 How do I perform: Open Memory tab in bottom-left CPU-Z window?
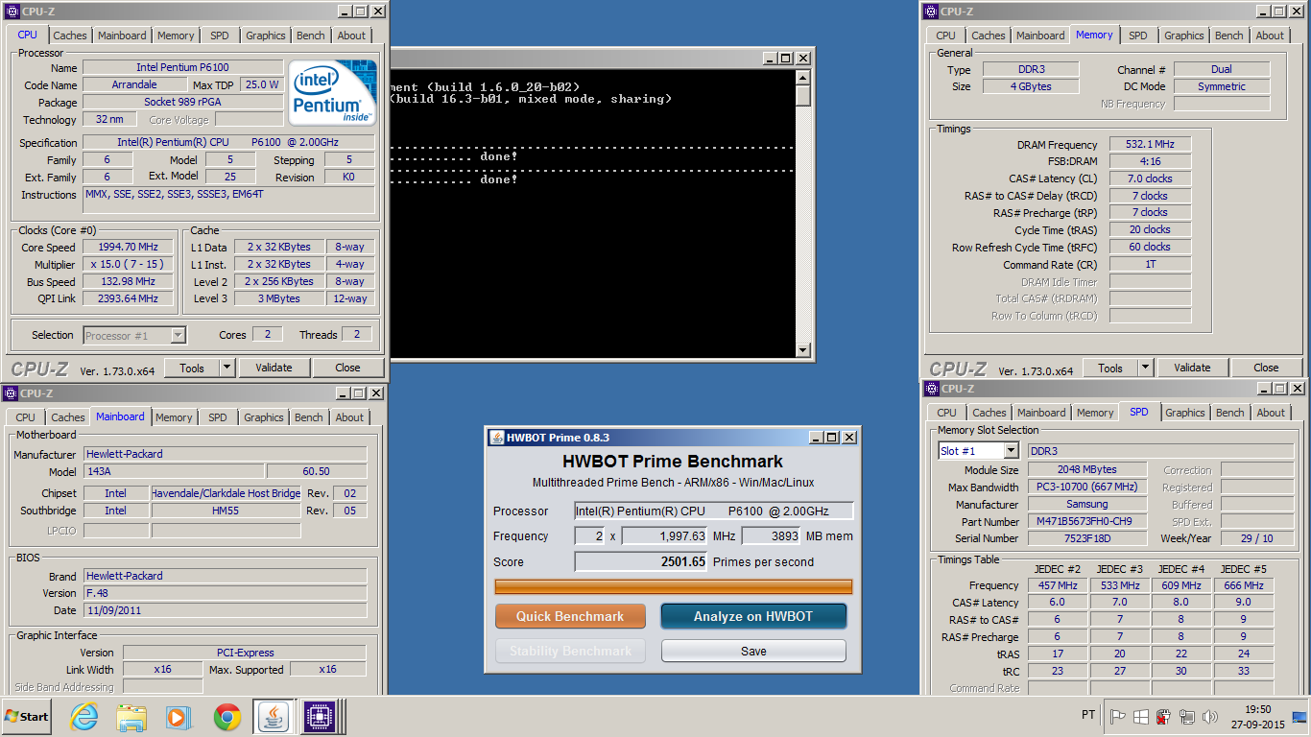pos(174,417)
